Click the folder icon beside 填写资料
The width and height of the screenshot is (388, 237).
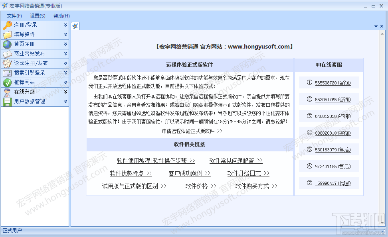click(x=8, y=35)
